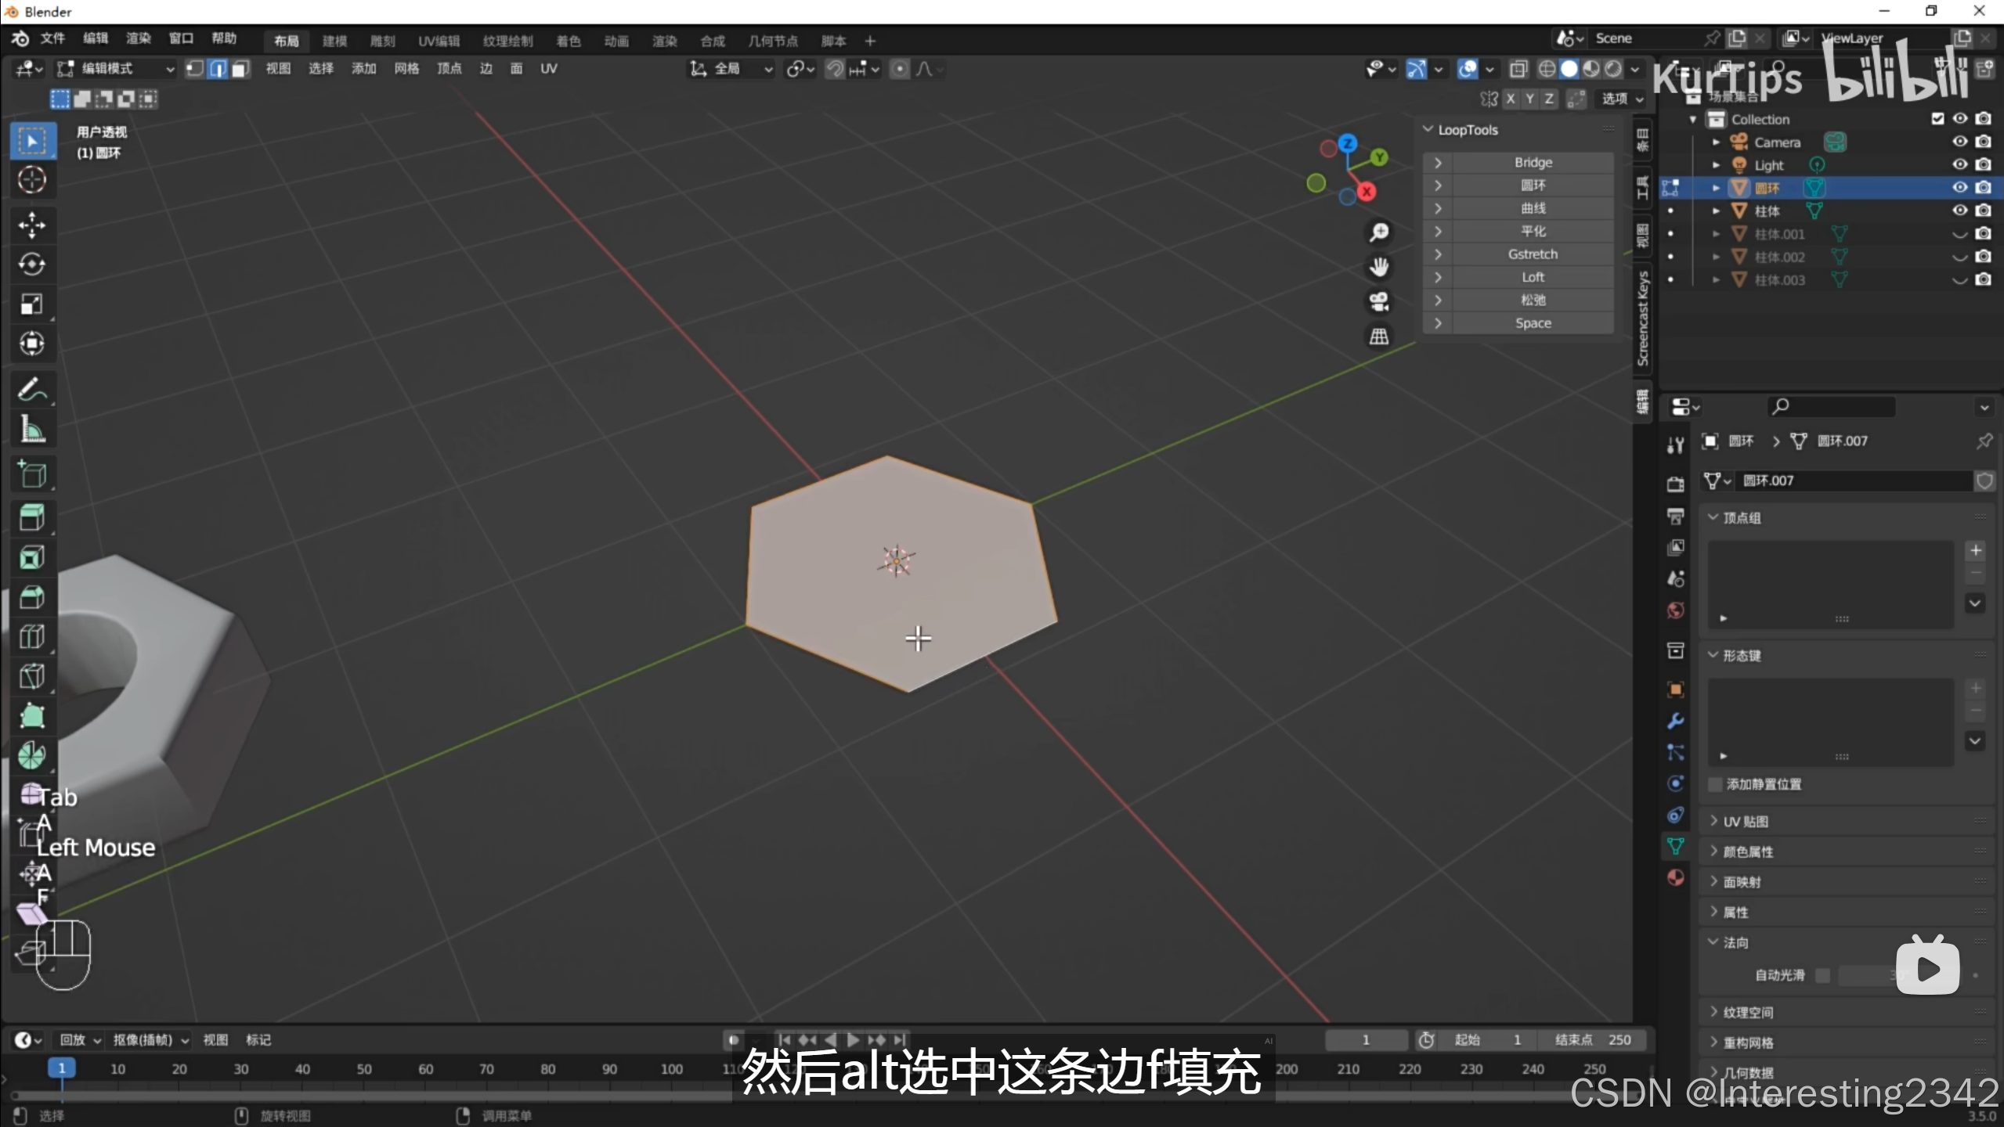Switch to face select mode

(x=240, y=69)
